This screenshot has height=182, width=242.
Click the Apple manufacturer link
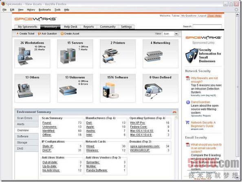(90, 127)
